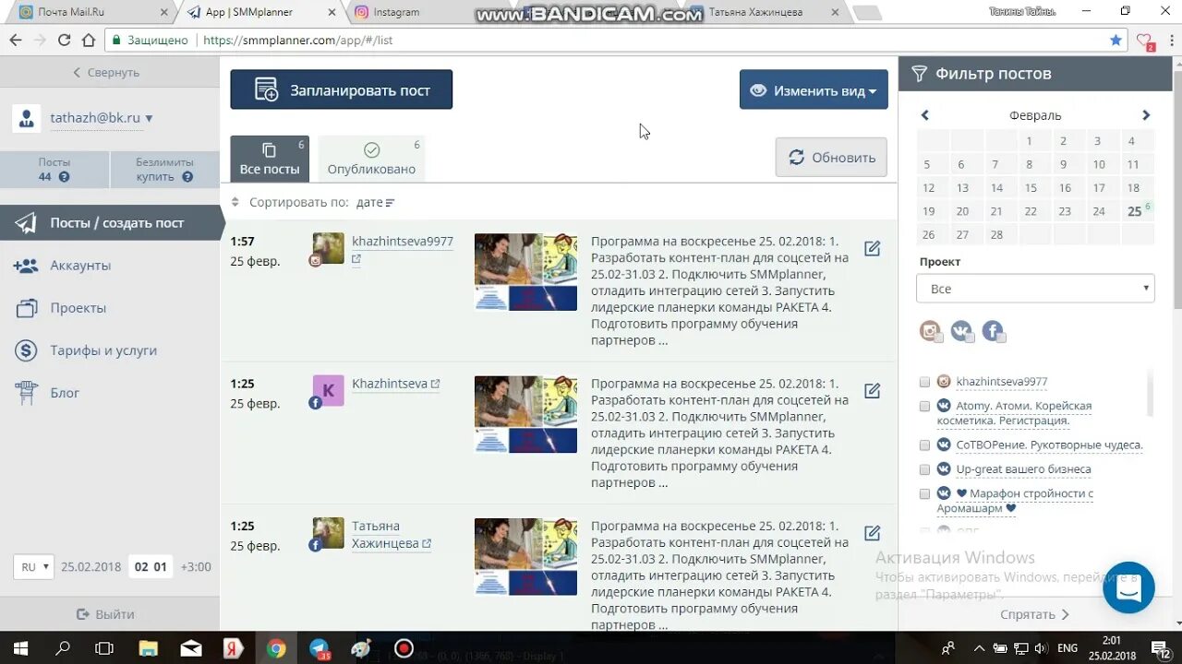This screenshot has height=664, width=1182.
Task: Select February 25 in the filter calendar
Action: tap(1132, 210)
